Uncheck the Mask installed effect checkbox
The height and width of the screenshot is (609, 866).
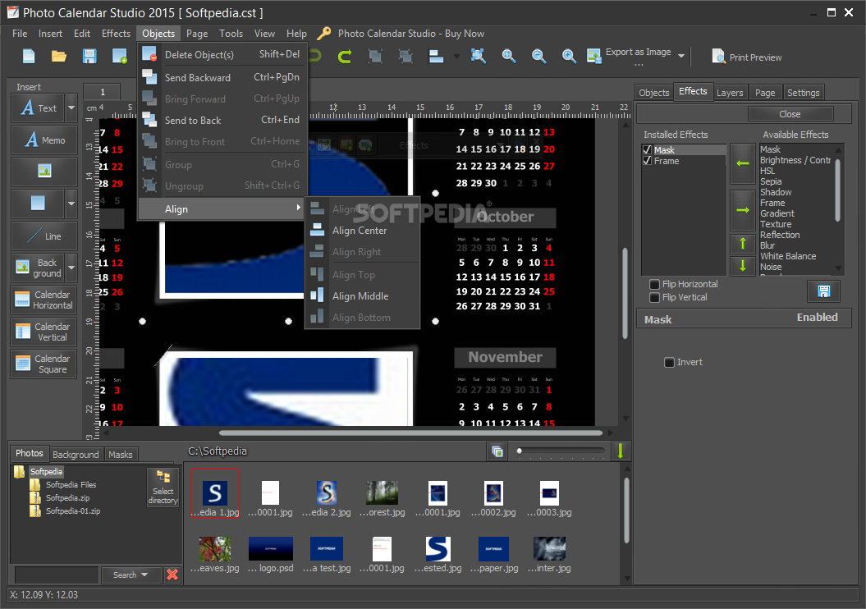click(648, 149)
